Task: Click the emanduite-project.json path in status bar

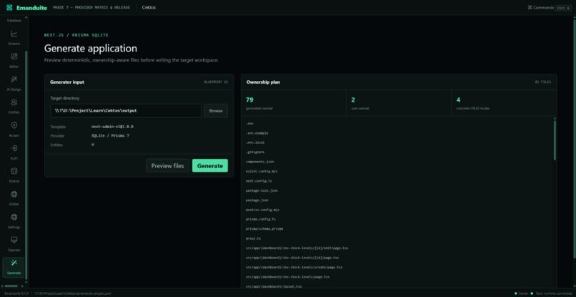Action: 73,293
